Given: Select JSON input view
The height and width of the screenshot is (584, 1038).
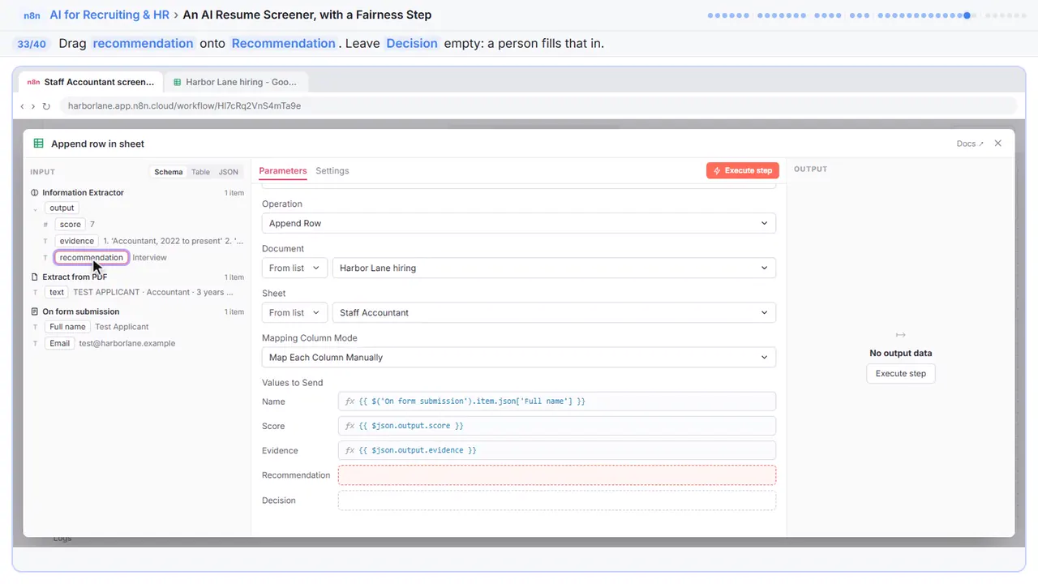Looking at the screenshot, I should (x=229, y=172).
